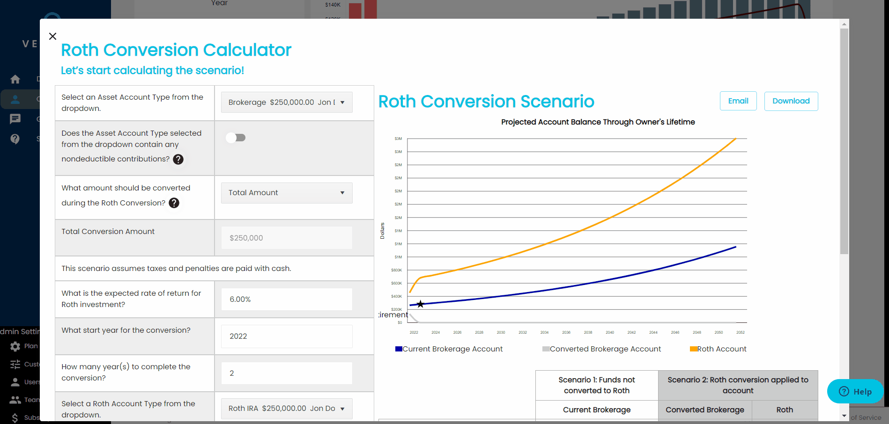The width and height of the screenshot is (889, 424).
Task: Select the Scenario 1 Funds not converted header
Action: 596,385
